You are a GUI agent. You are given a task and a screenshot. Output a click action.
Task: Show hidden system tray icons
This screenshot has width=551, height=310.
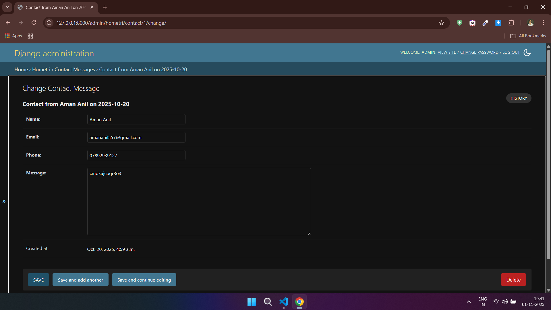[x=469, y=302]
